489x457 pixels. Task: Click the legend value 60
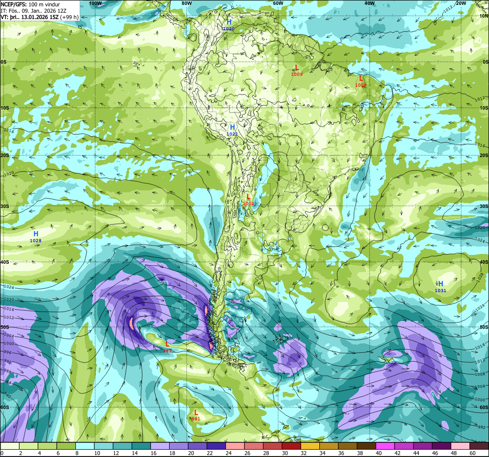coord(473,453)
